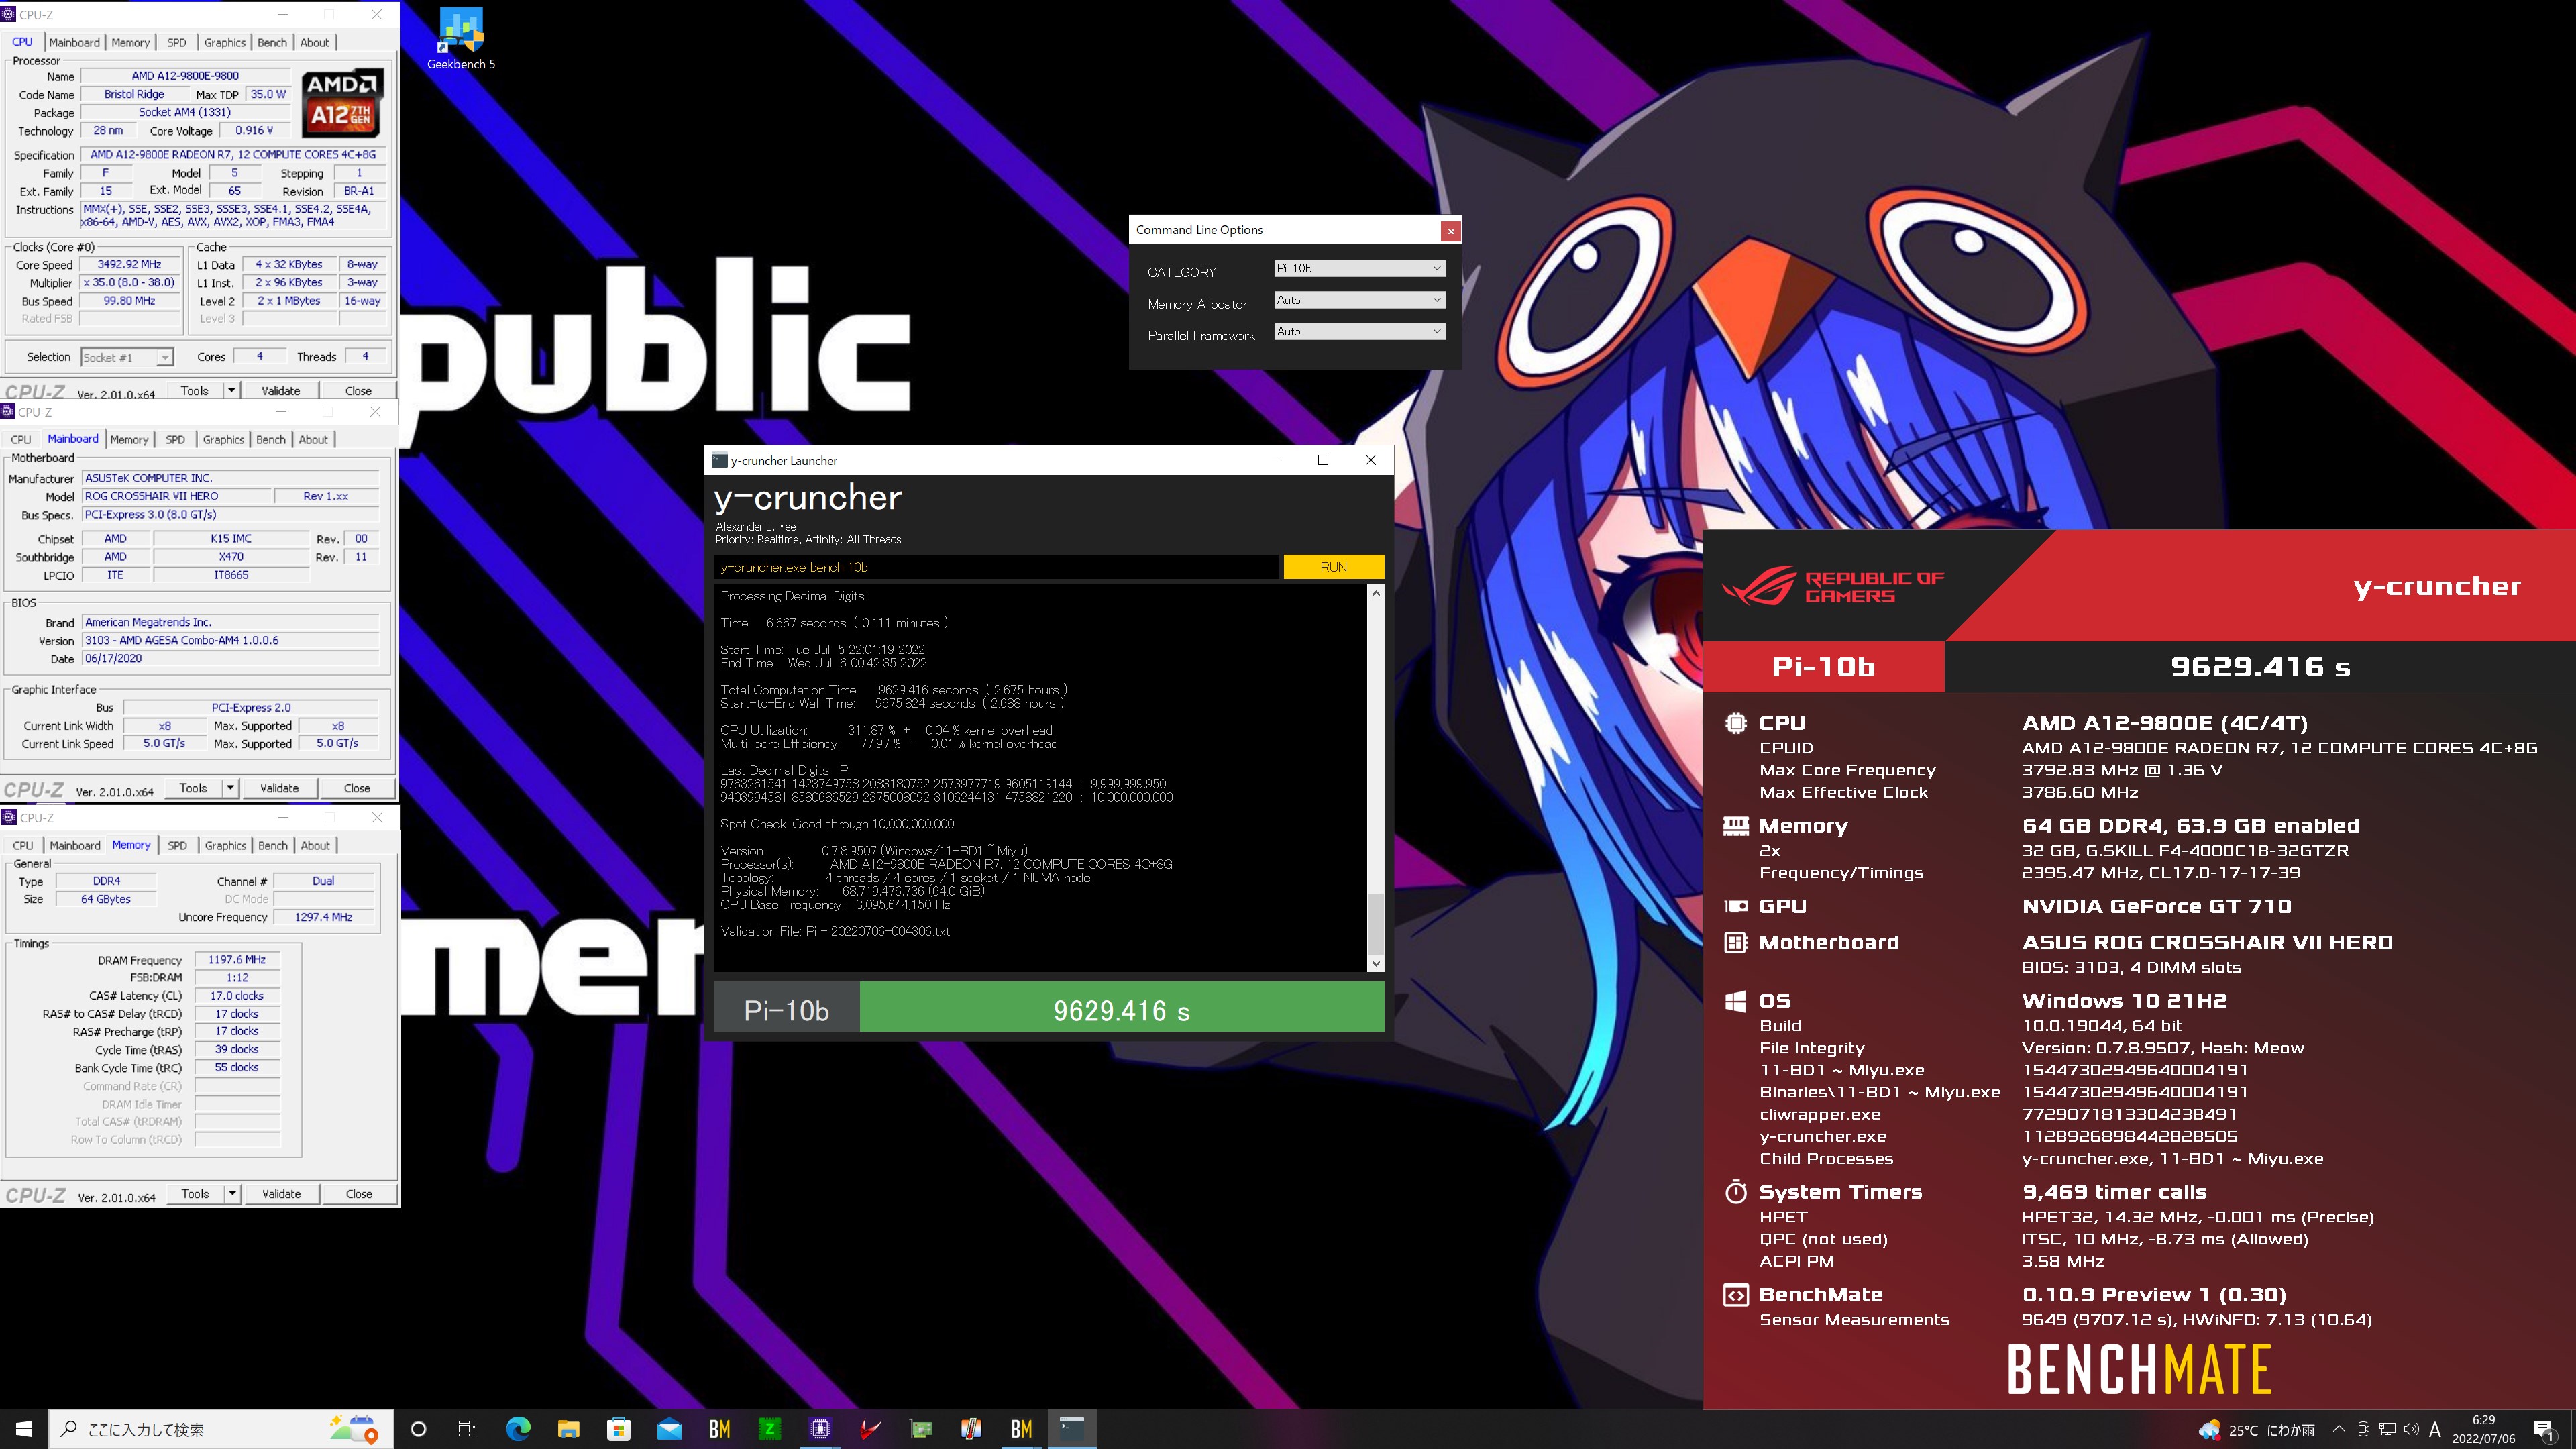This screenshot has height=1449, width=2576.
Task: Switch to the CPU tab in the Memory CPU-Z window
Action: click(x=23, y=845)
